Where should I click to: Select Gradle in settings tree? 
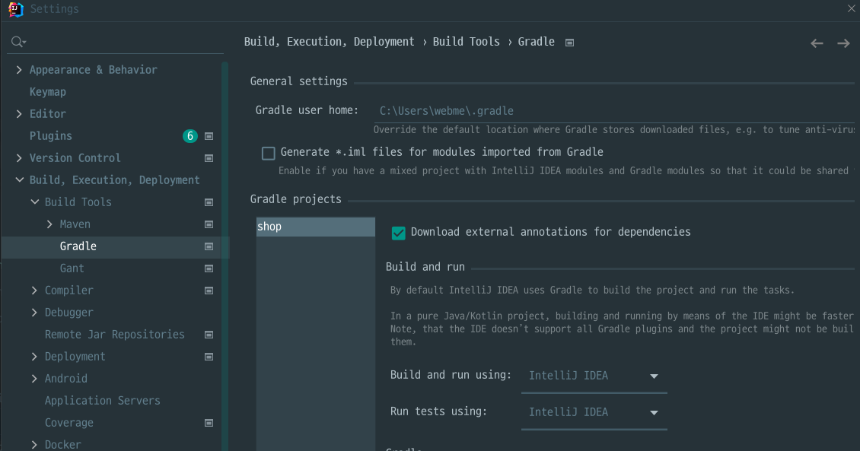click(x=78, y=246)
